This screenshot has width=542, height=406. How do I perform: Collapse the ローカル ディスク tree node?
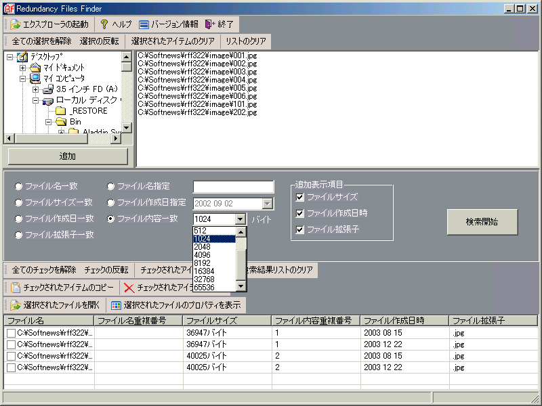coord(36,101)
